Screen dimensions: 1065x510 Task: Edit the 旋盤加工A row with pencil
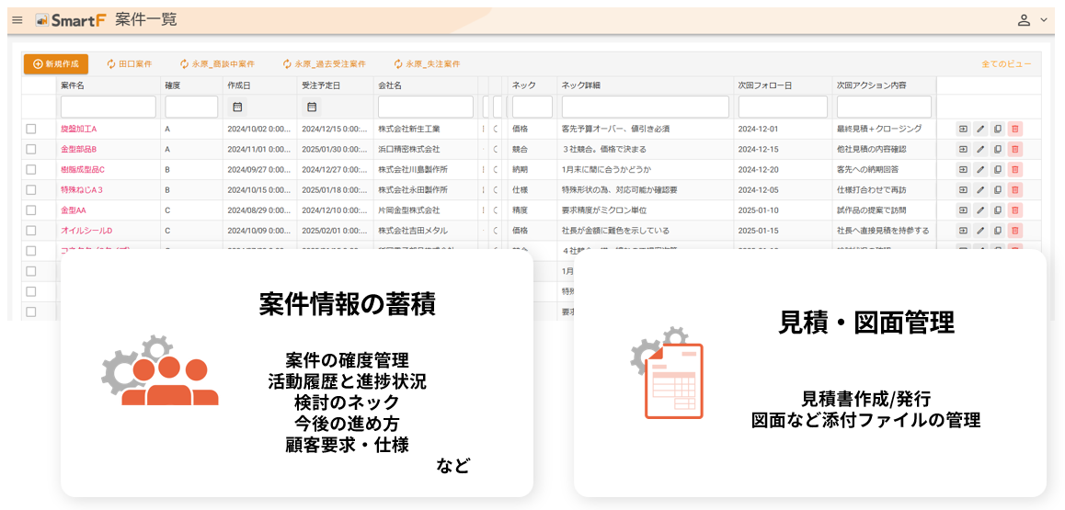(x=980, y=129)
